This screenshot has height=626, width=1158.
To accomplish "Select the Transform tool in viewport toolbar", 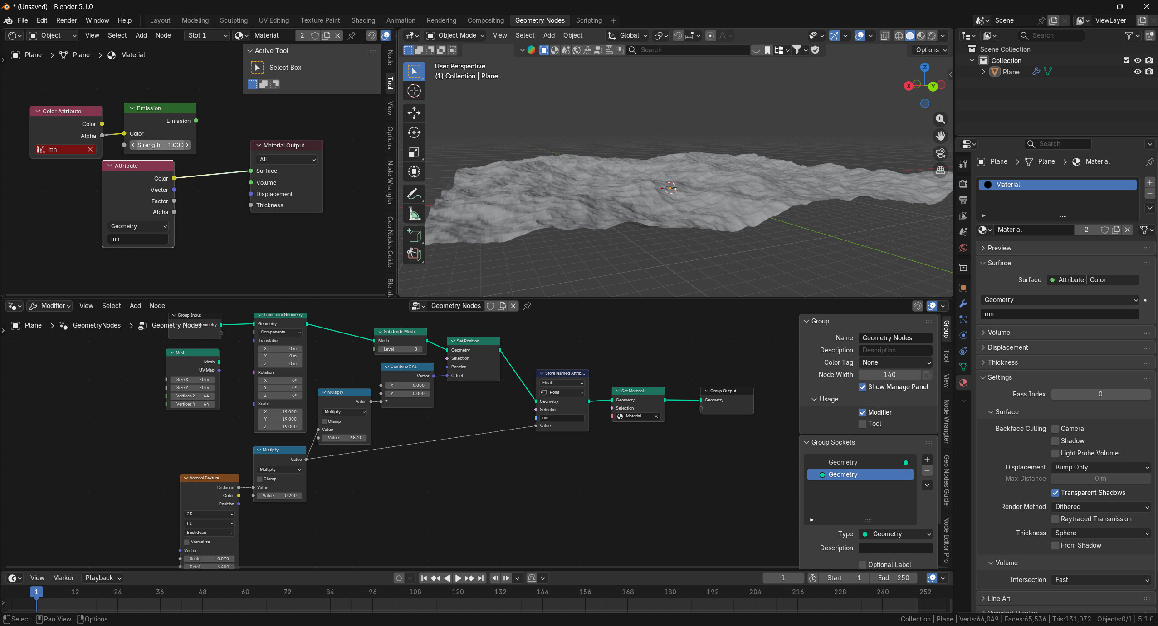I will coord(414,171).
